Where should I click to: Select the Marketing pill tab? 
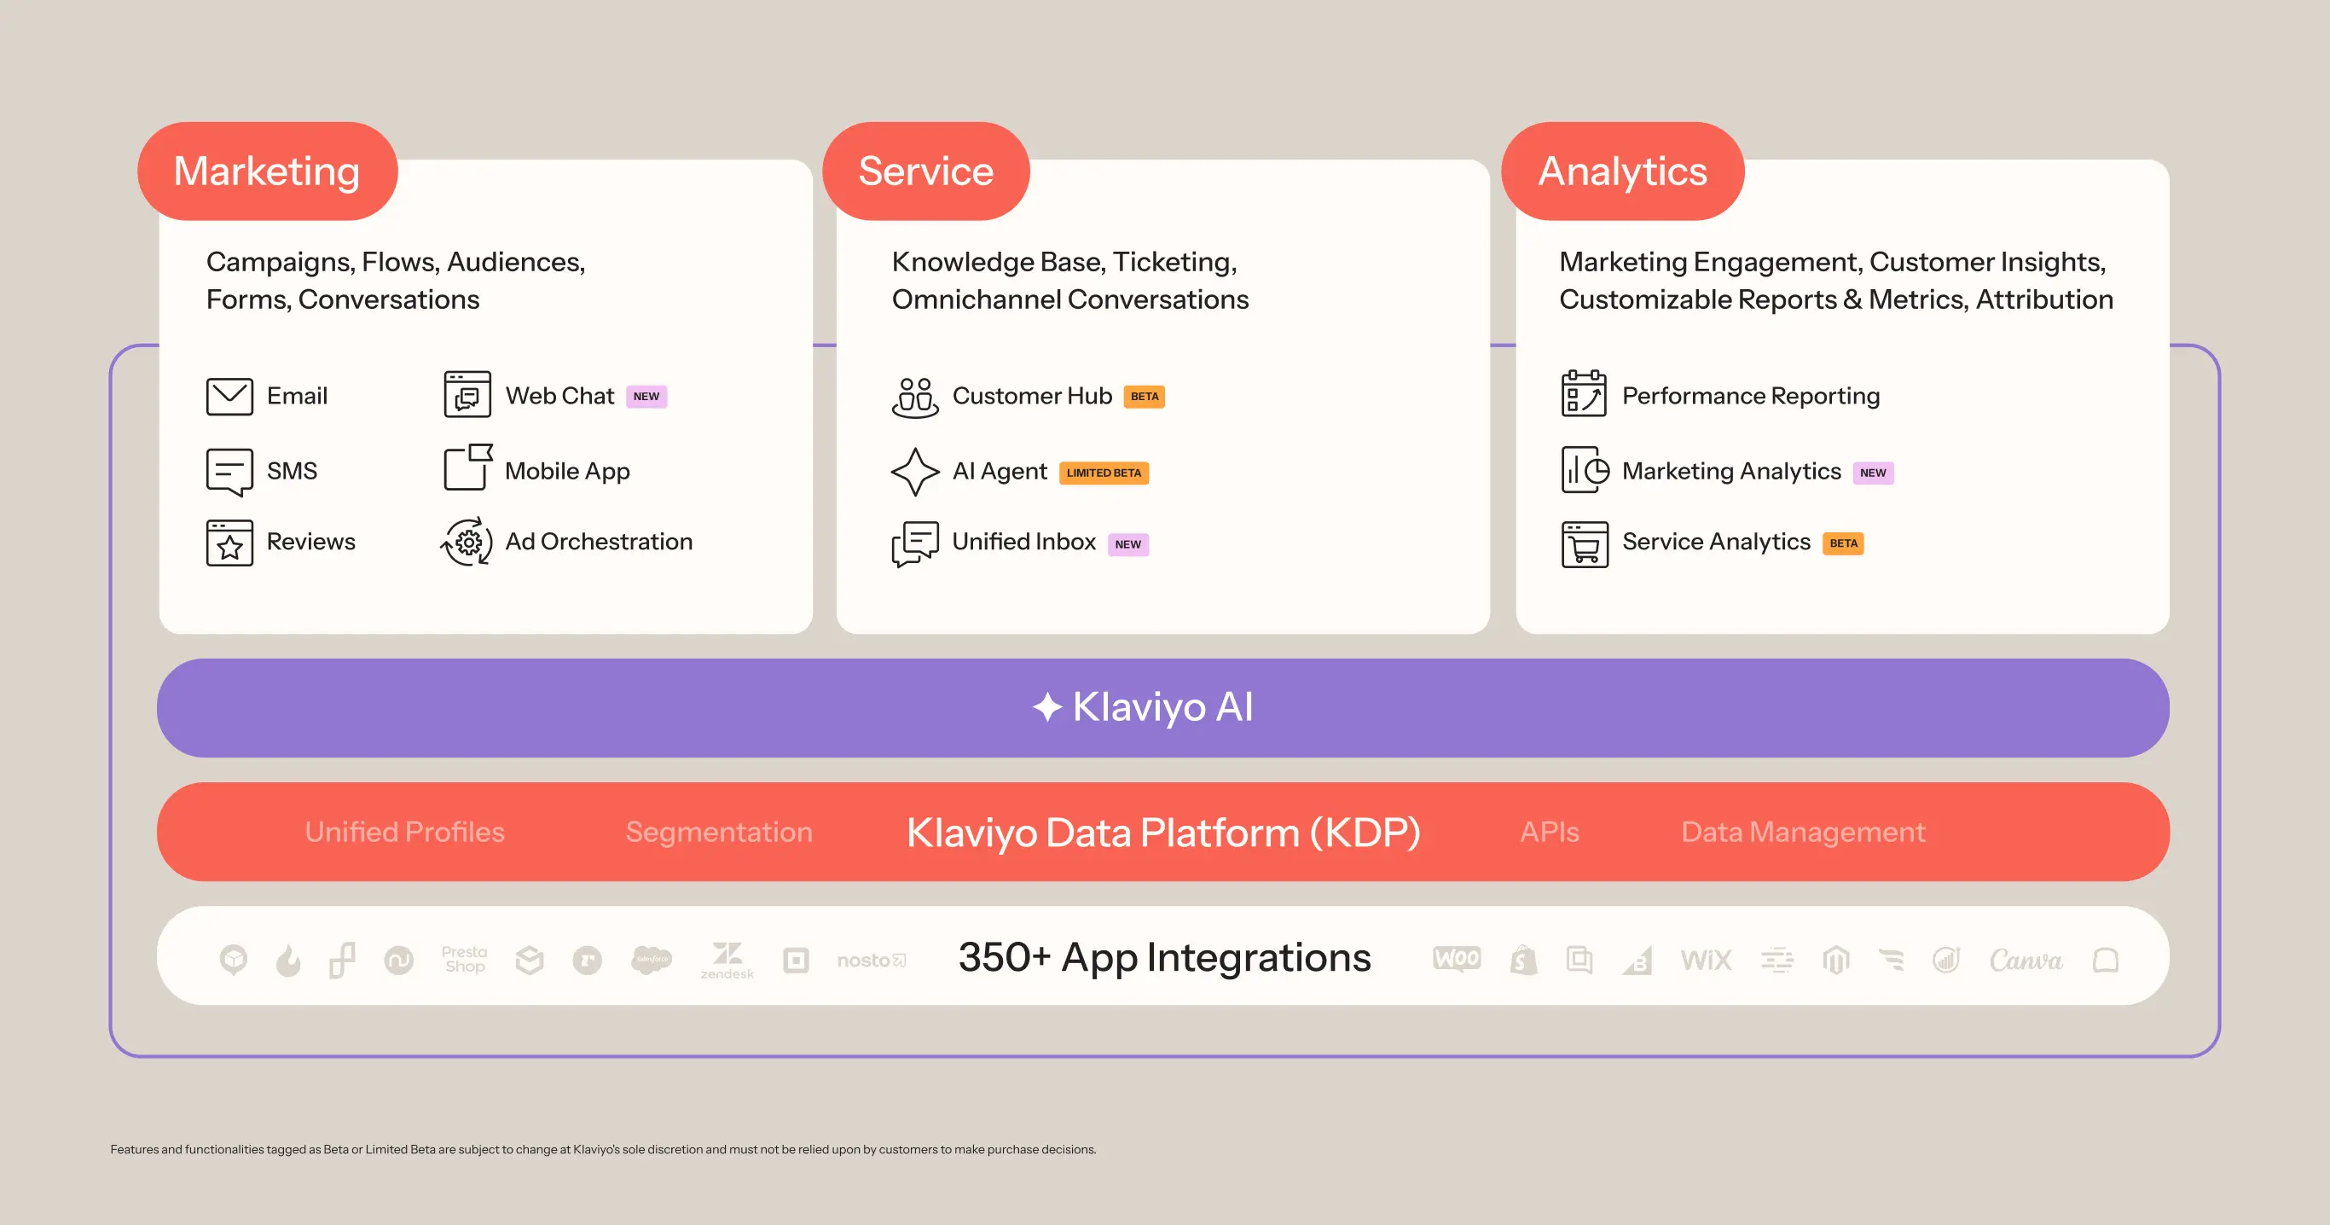[267, 171]
